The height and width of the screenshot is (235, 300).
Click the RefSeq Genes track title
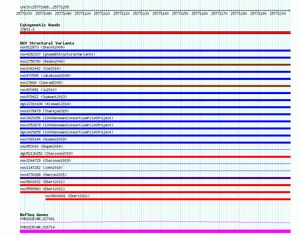click(34, 215)
